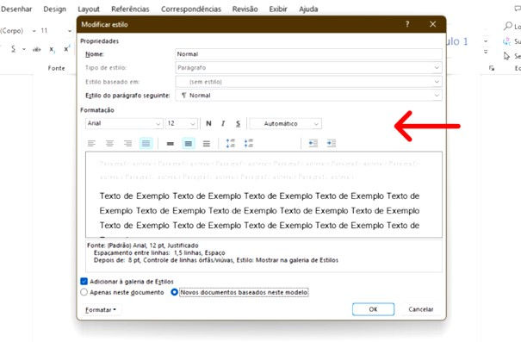Click the style description text box
Image resolution: width=521 pixels, height=342 pixels.
pos(264,256)
